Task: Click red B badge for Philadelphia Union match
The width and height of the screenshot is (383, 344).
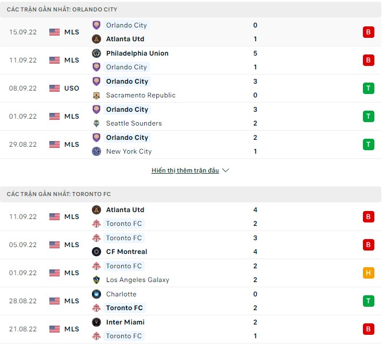Action: coord(367,60)
